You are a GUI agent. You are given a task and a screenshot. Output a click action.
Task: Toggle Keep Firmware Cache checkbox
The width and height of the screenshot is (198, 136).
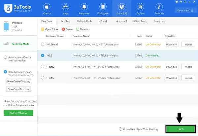click(5, 72)
